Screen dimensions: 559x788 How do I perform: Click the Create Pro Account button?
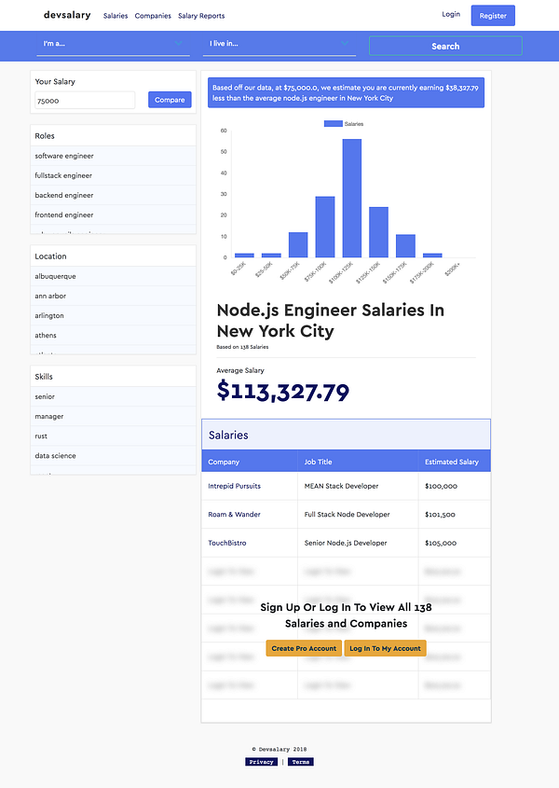304,648
